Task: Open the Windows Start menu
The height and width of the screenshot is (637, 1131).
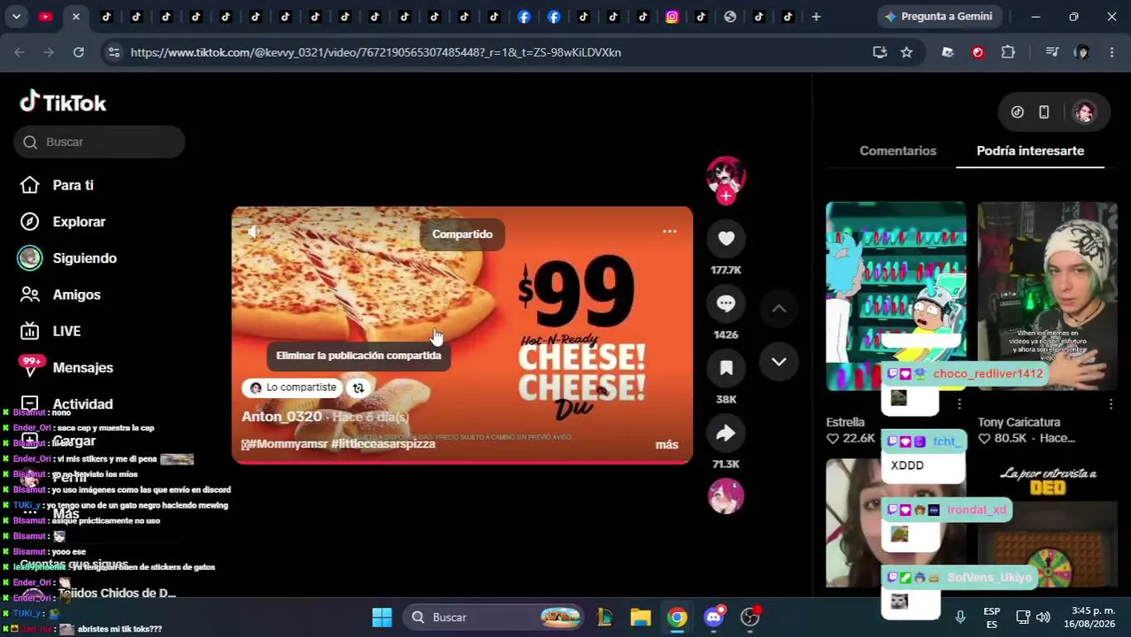Action: coord(381,617)
